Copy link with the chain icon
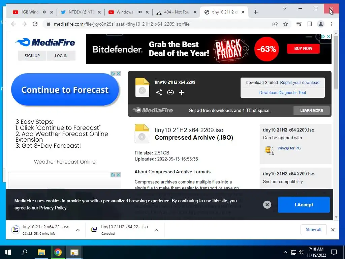 click(x=170, y=92)
